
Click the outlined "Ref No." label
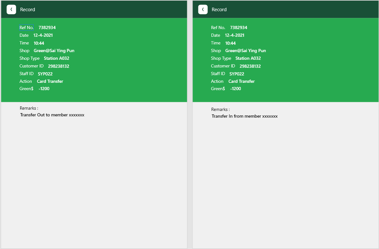point(26,27)
